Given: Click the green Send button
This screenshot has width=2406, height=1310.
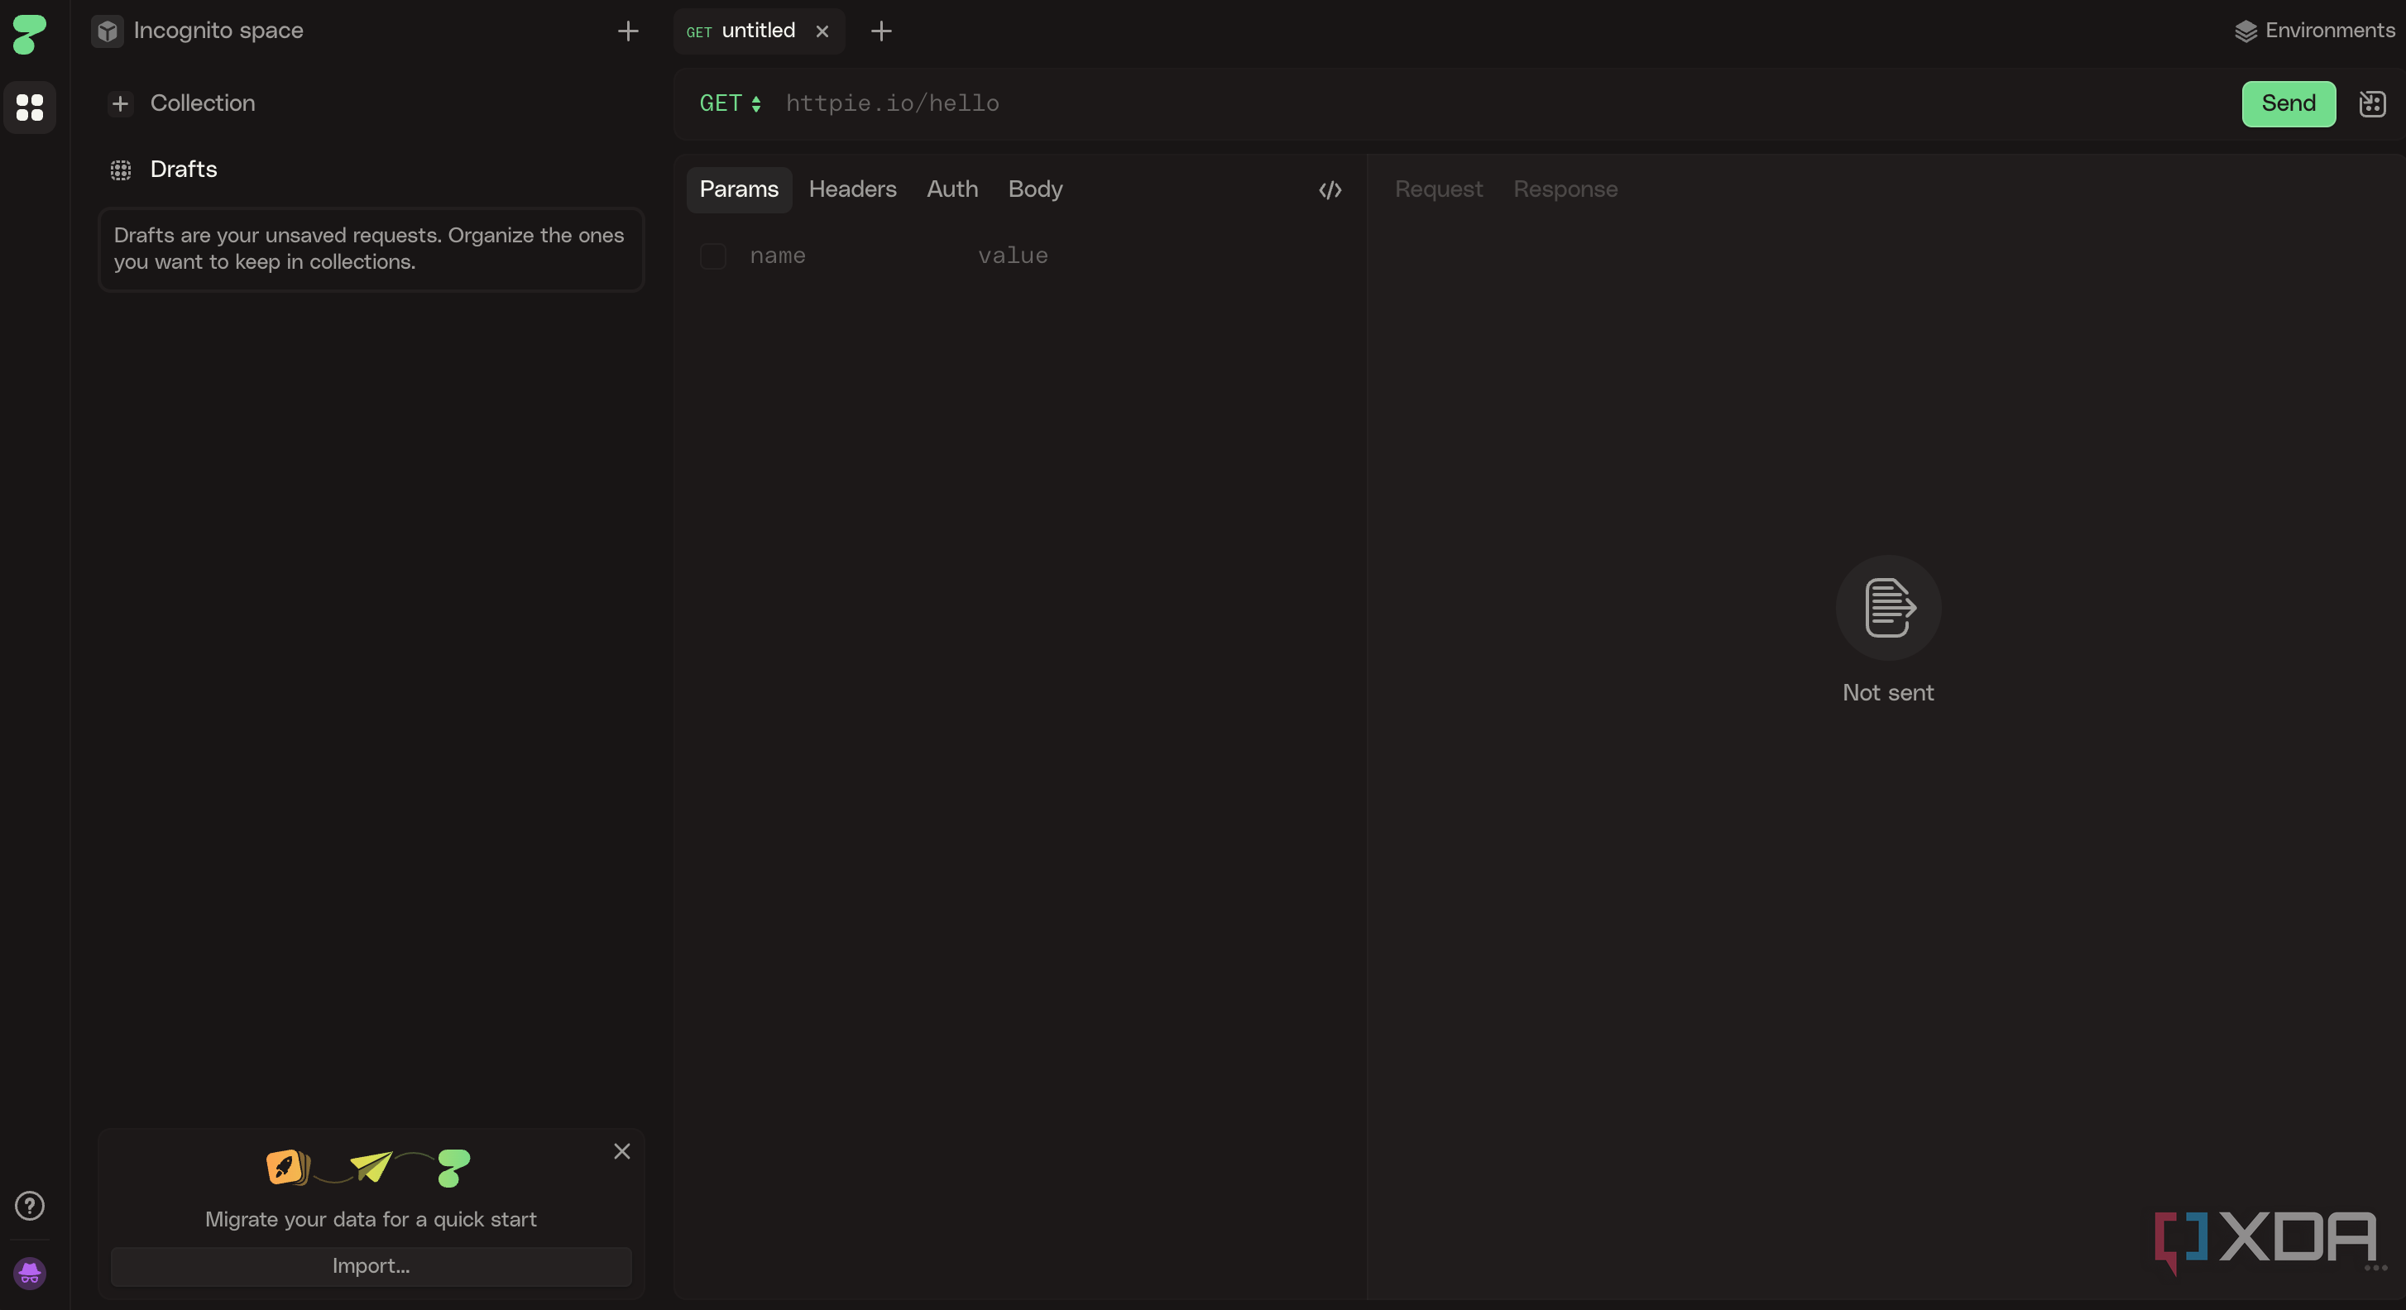Looking at the screenshot, I should pos(2289,103).
